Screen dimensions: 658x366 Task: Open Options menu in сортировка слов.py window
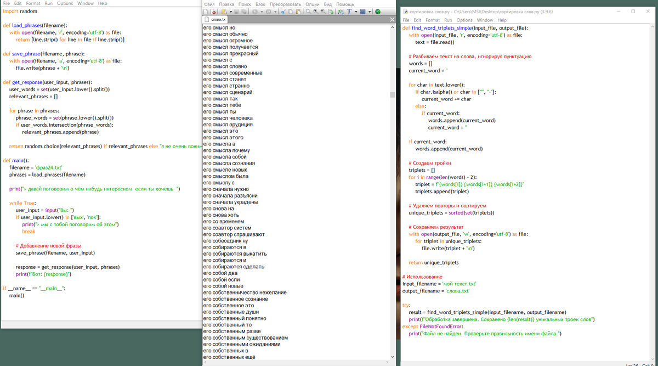[x=464, y=20]
